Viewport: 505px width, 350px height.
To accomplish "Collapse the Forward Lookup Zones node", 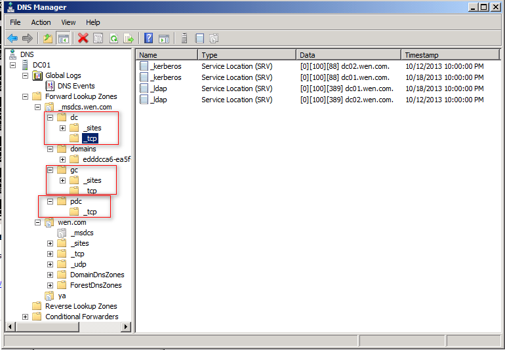I will coord(25,96).
